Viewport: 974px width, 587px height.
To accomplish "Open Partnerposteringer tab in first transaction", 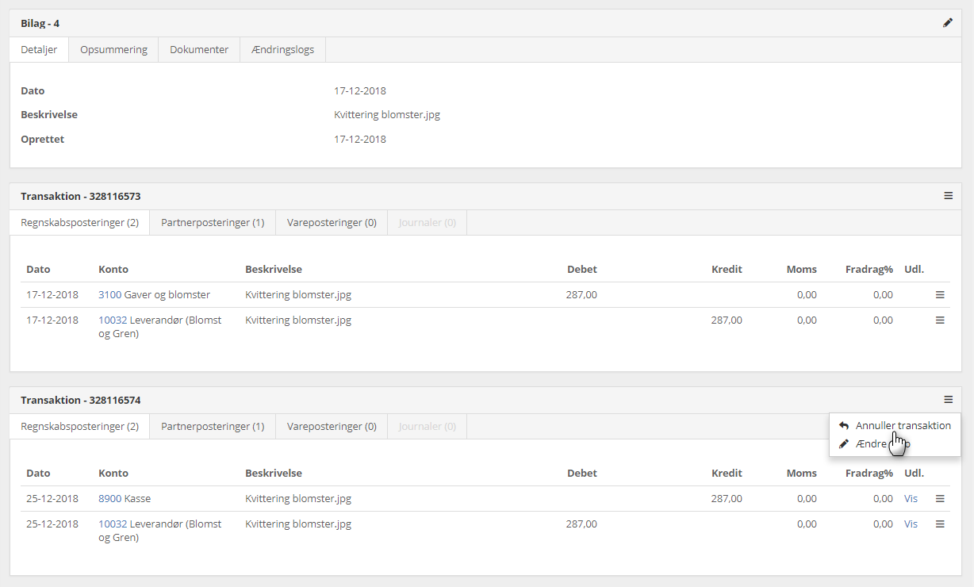I will (x=213, y=223).
